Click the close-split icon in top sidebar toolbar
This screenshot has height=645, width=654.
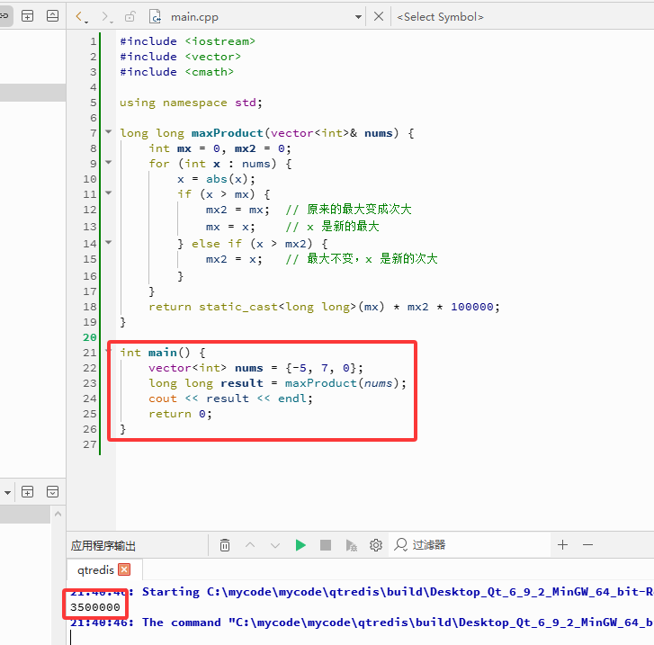click(x=52, y=16)
